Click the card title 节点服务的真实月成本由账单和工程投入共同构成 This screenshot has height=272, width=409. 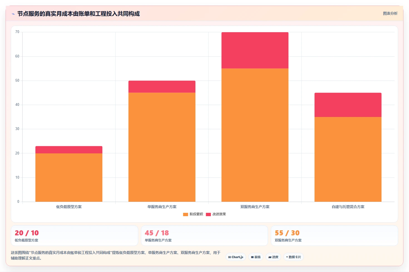78,14
